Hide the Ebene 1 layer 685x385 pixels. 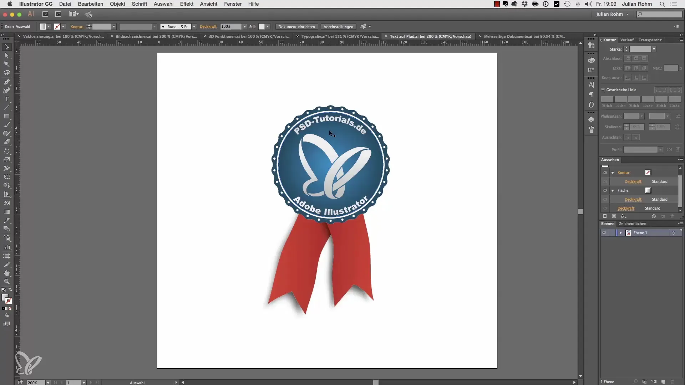[x=604, y=233]
